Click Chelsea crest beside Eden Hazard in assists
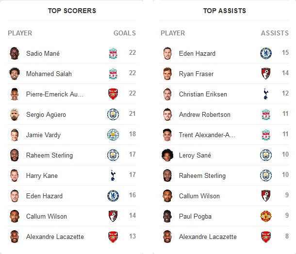The width and height of the screenshot is (296, 254). point(265,54)
